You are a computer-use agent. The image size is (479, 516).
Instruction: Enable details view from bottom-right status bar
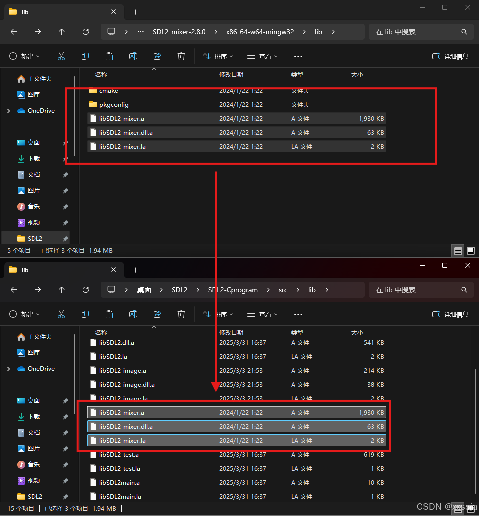coord(458,250)
